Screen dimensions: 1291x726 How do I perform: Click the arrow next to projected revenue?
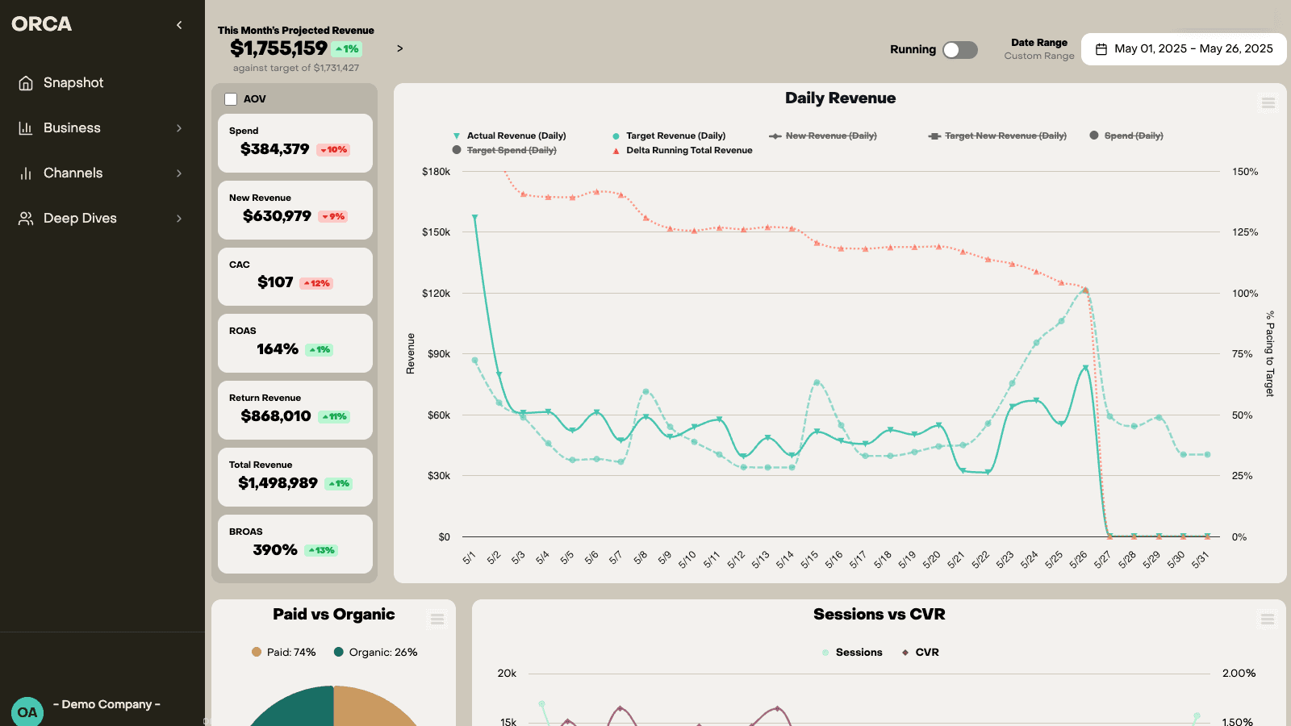click(x=399, y=48)
